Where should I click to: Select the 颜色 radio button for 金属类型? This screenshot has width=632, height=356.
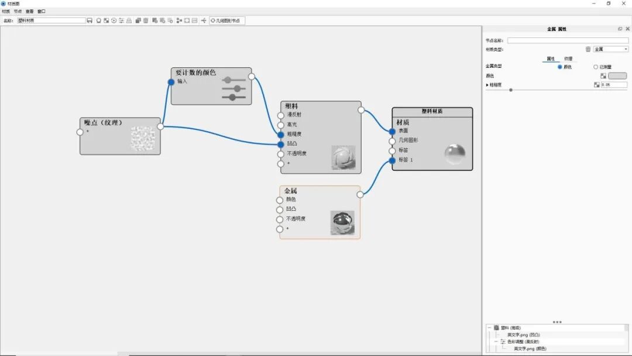559,67
